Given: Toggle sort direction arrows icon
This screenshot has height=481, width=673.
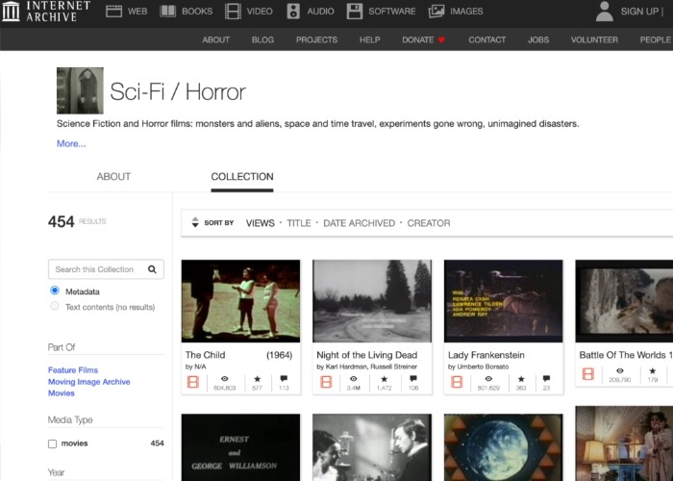Looking at the screenshot, I should click(x=195, y=222).
